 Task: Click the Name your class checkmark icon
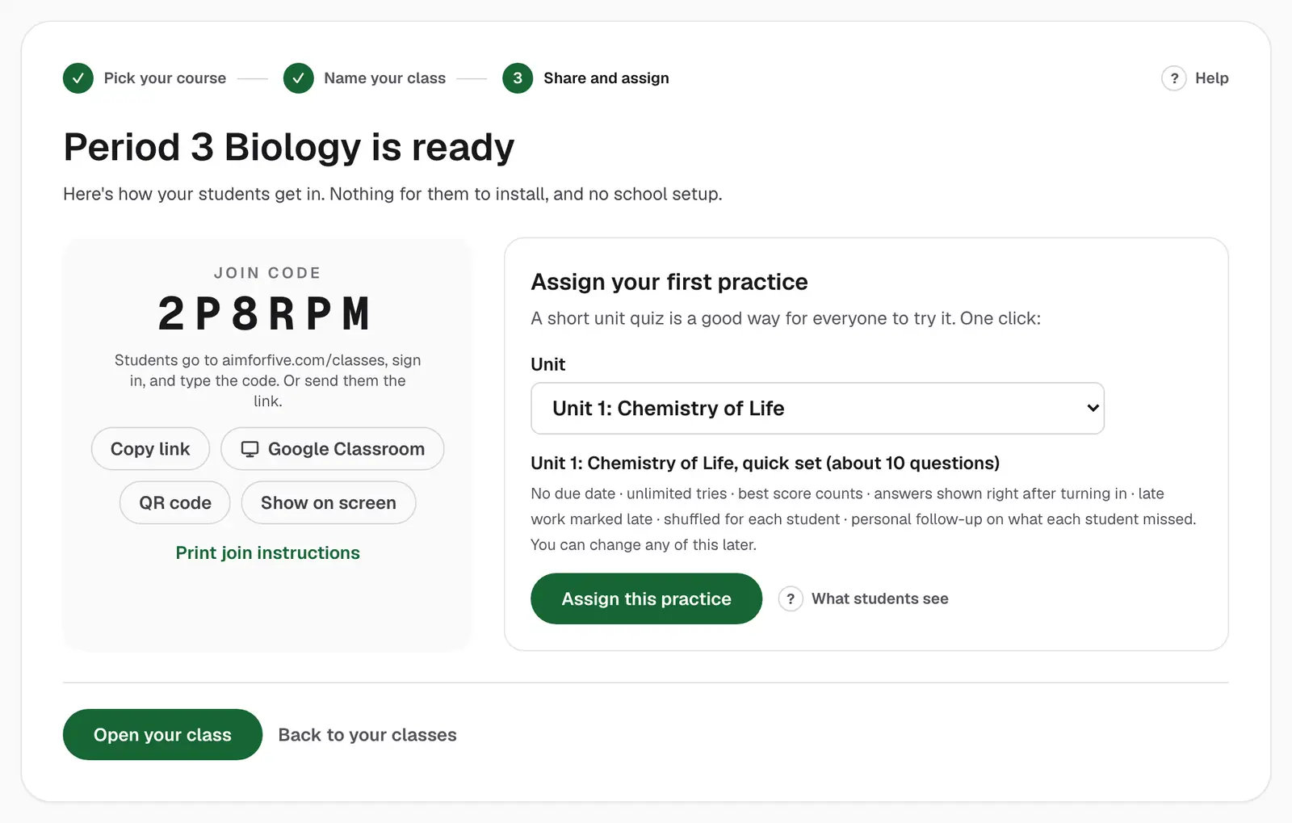299,78
